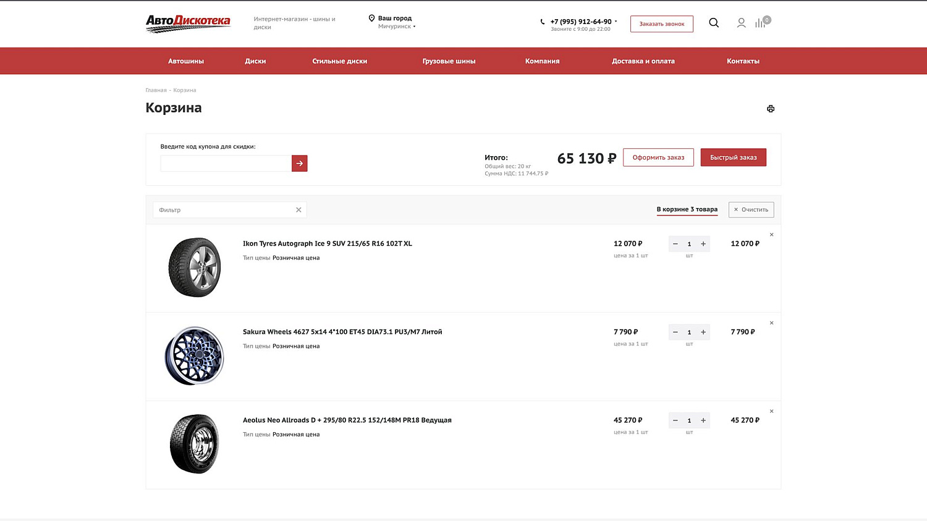The width and height of the screenshot is (927, 521).
Task: Open the Доставка и оплата menu
Action: (643, 61)
